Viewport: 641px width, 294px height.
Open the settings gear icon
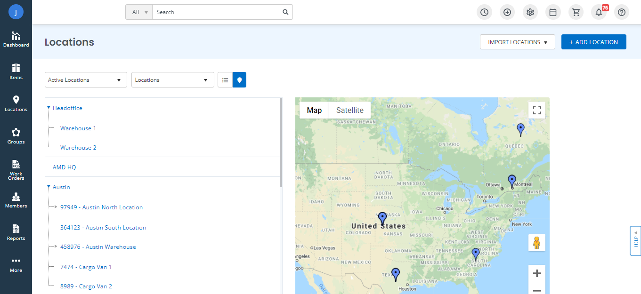click(x=530, y=12)
